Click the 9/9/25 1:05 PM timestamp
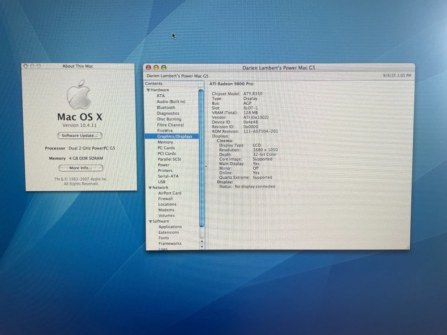This screenshot has height=335, width=447. pos(397,75)
